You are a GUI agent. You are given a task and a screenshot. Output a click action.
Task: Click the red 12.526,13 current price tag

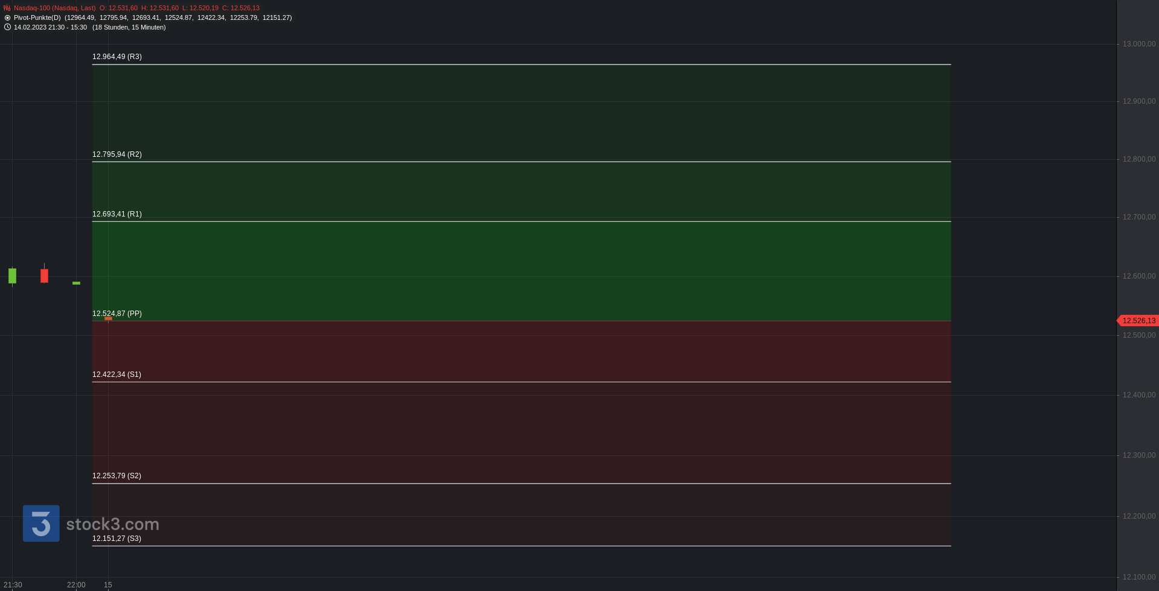[x=1137, y=321]
